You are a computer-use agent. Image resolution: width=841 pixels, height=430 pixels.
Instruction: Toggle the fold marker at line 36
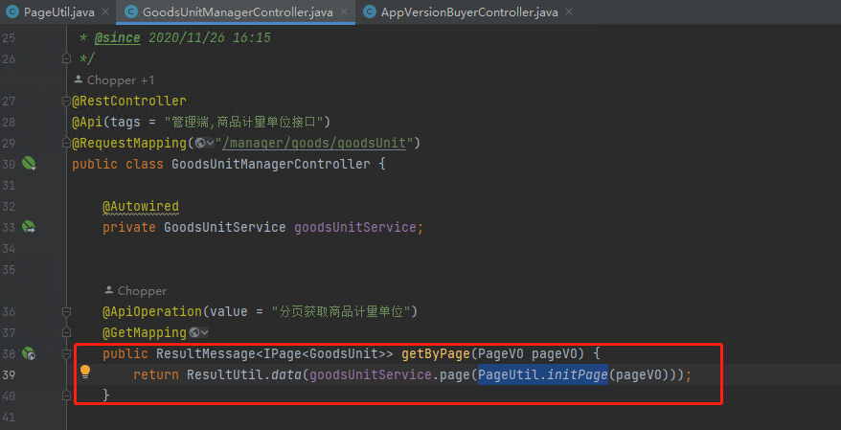(66, 311)
